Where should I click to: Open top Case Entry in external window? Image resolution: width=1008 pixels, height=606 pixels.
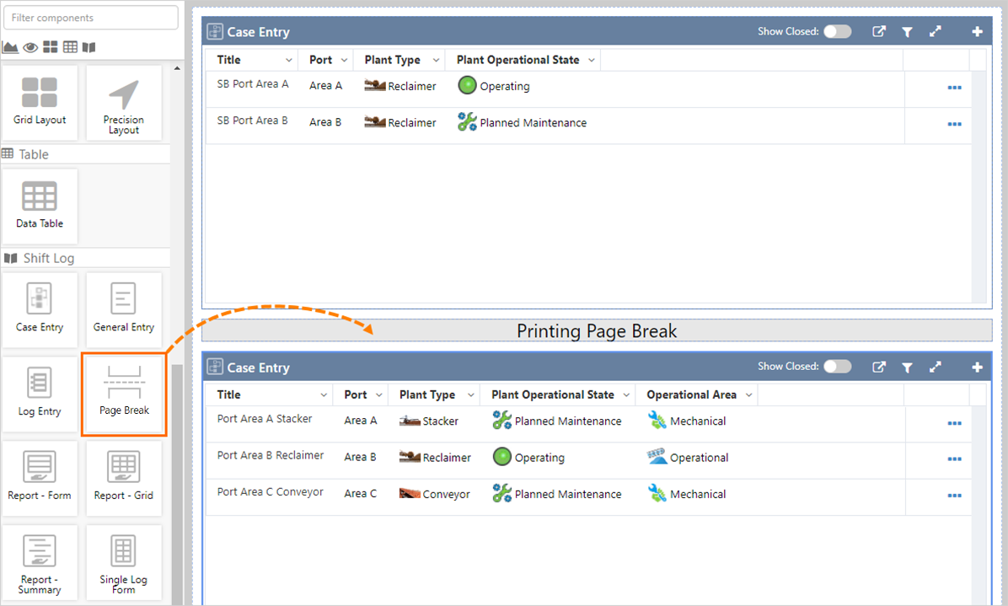[x=879, y=32]
